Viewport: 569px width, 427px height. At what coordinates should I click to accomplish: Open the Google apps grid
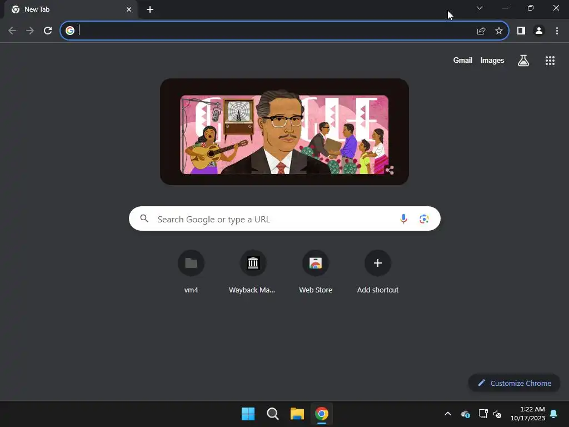click(550, 60)
